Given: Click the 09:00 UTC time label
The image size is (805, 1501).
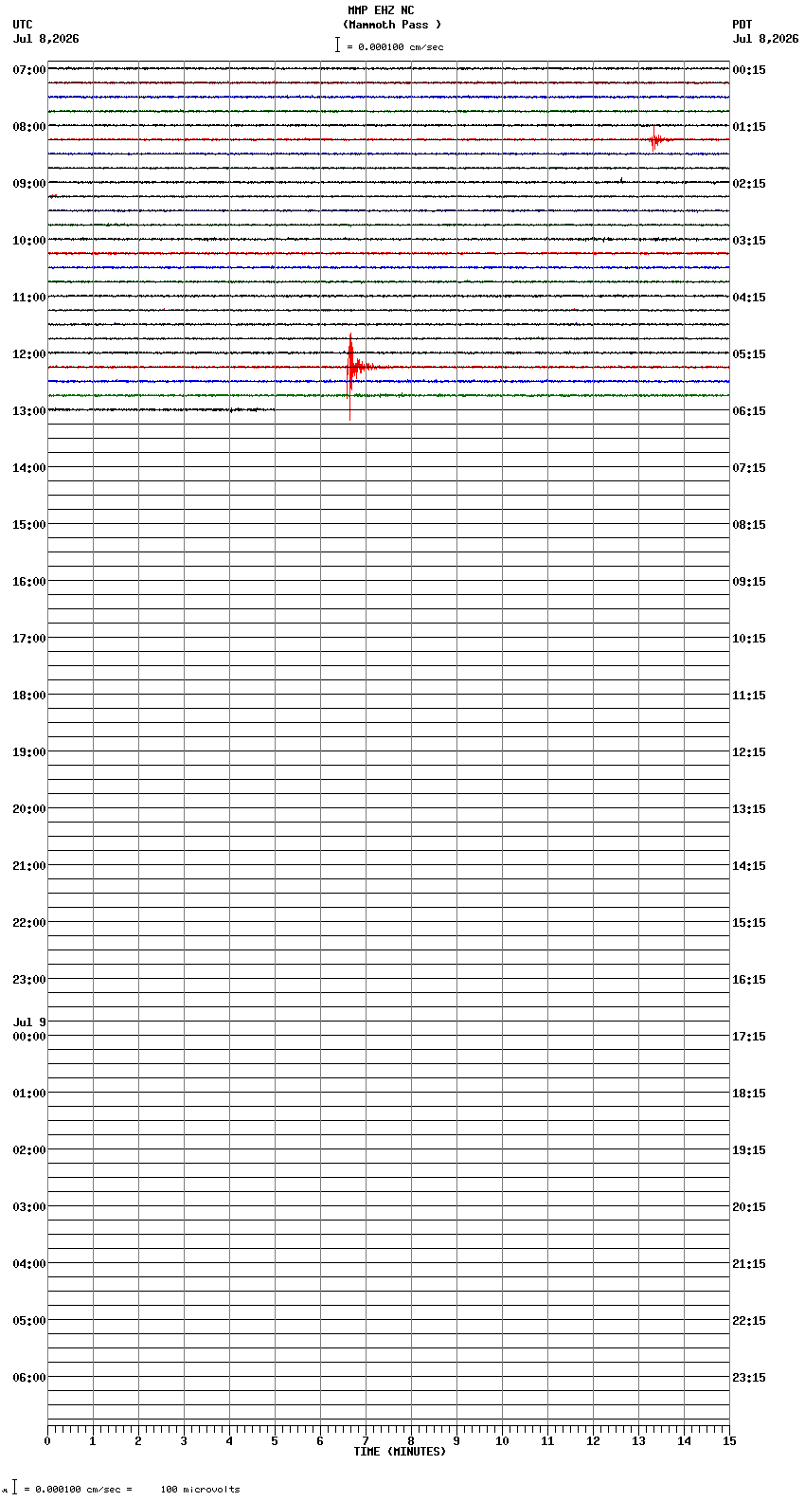Looking at the screenshot, I should (x=29, y=184).
